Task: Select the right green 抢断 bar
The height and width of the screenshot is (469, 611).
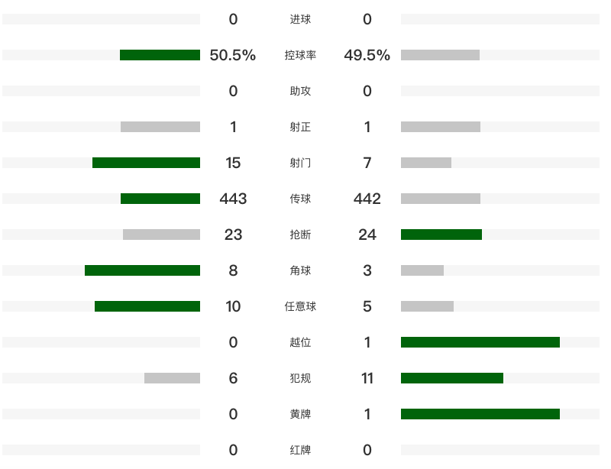Action: 441,234
